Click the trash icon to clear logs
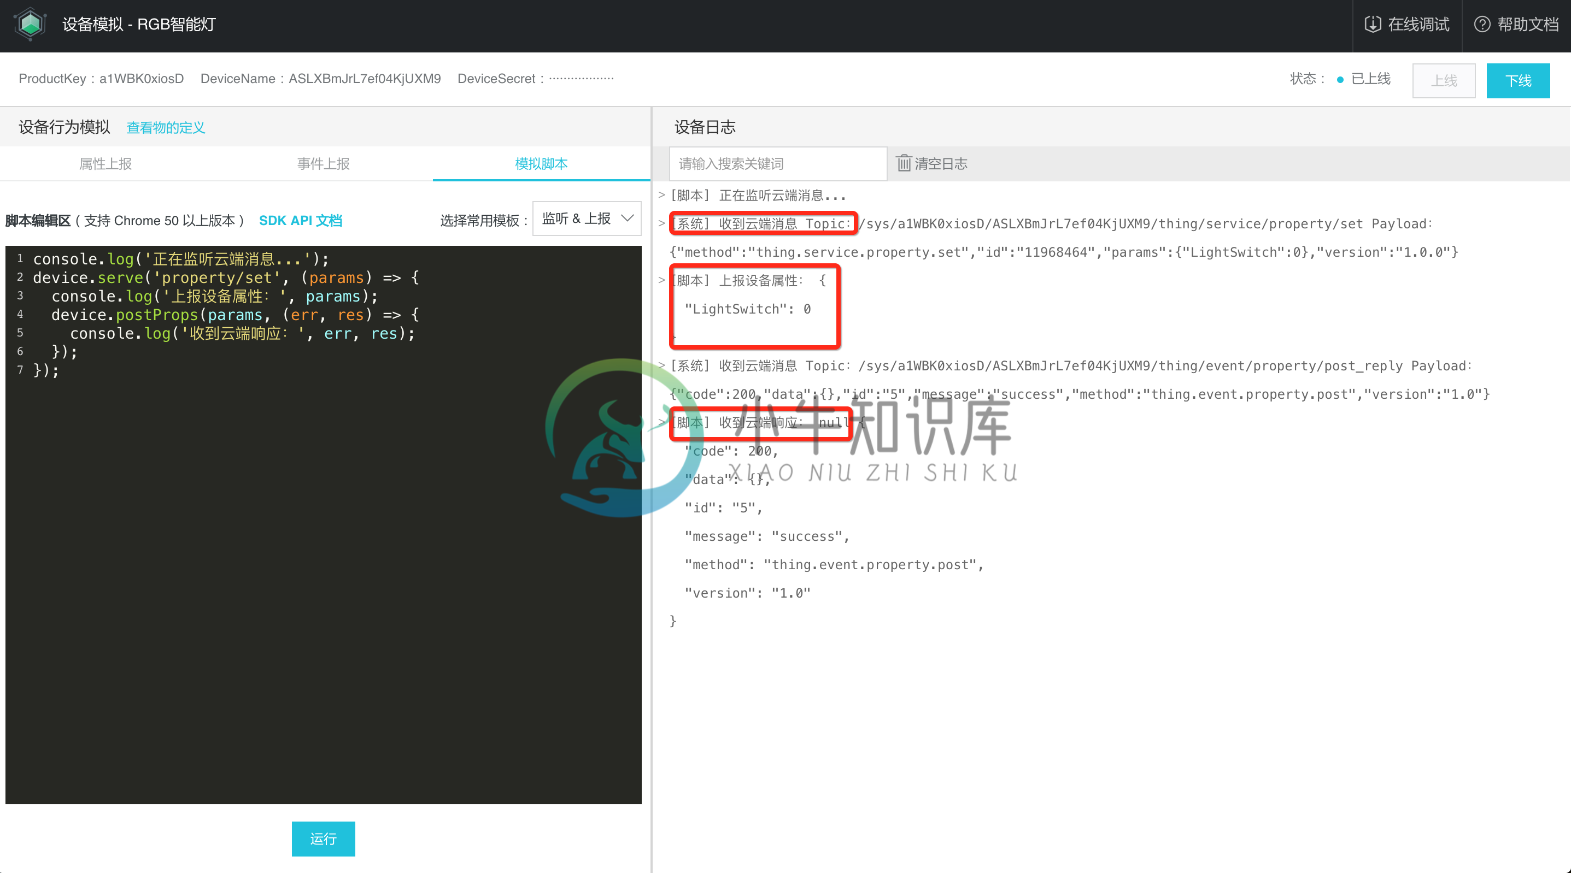Screen dimensions: 1571x874 (903, 163)
